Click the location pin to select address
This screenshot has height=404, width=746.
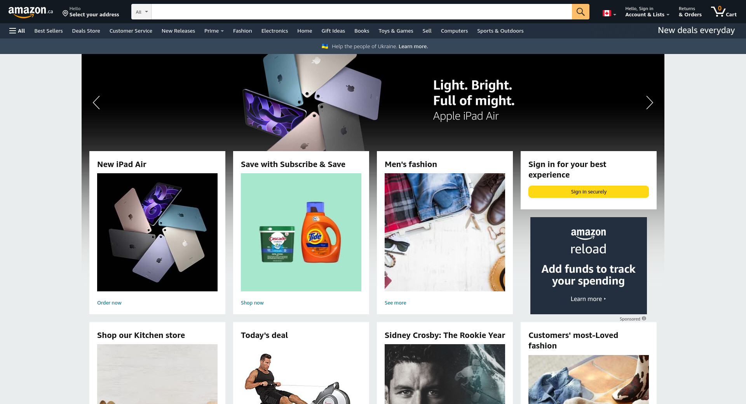pyautogui.click(x=65, y=14)
